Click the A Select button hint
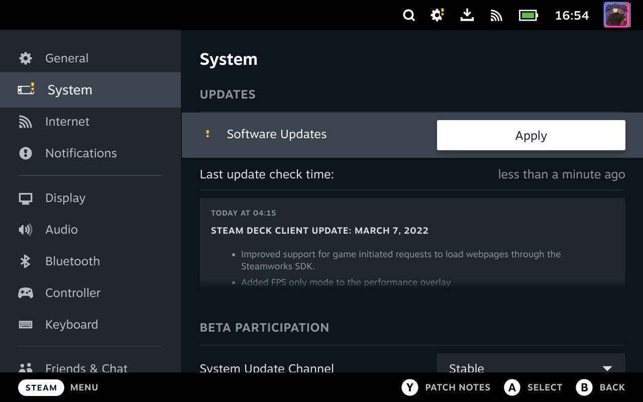This screenshot has height=402, width=643. coord(533,387)
